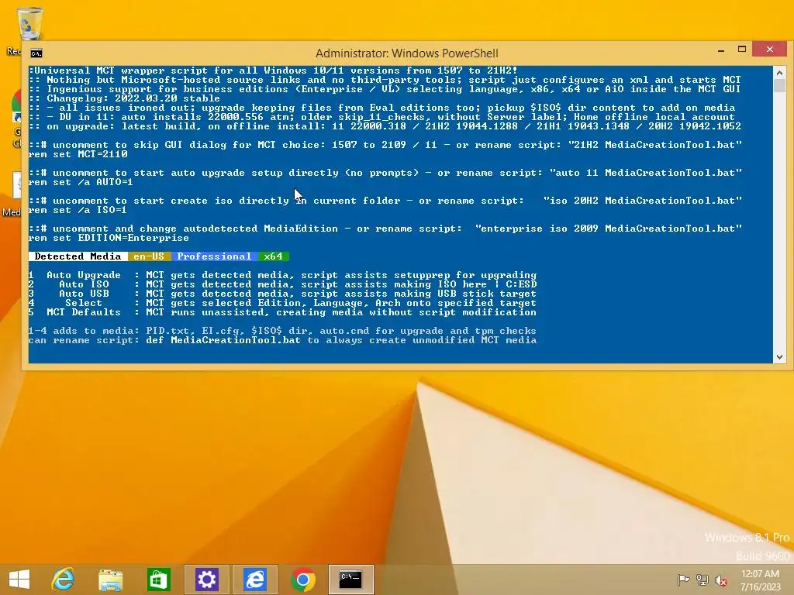The height and width of the screenshot is (595, 794).
Task: Click the blue 'Professional' edition tag
Action: (214, 256)
